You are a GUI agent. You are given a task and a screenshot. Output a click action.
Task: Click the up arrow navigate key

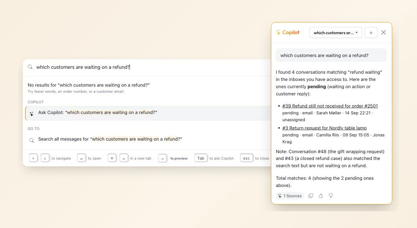(33, 158)
